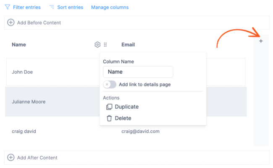Click plus circle icon for Add Before Content
The image size is (273, 168).
coord(11,22)
